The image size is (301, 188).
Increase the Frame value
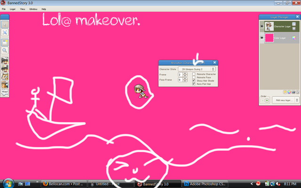[185, 73]
